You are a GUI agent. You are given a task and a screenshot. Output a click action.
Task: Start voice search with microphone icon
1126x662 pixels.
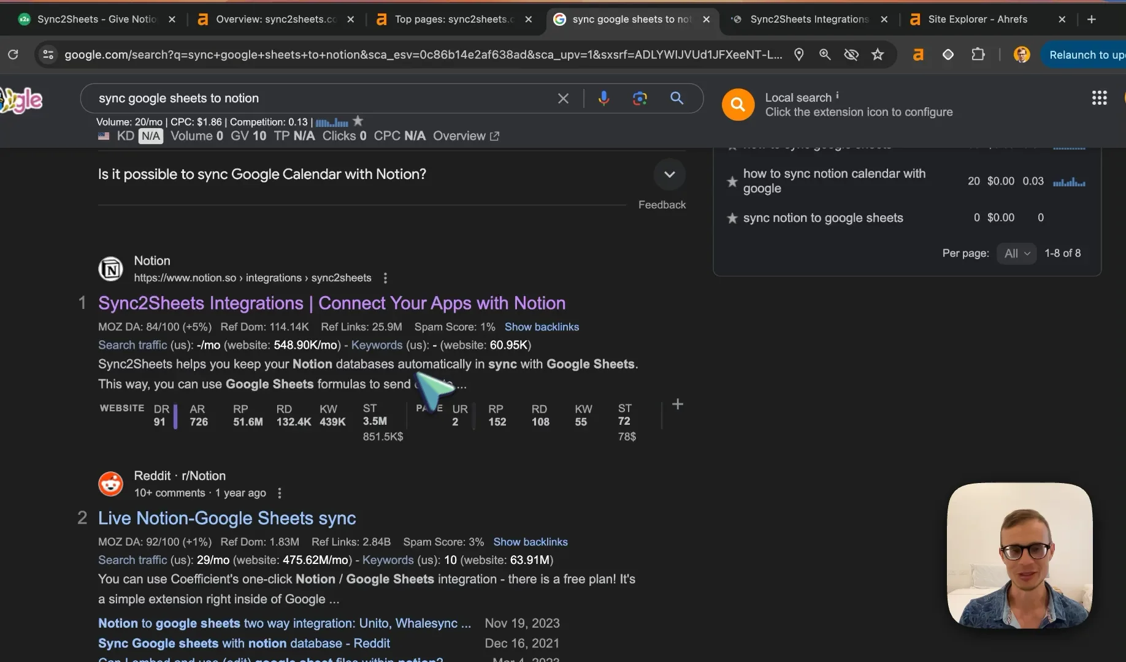tap(604, 98)
